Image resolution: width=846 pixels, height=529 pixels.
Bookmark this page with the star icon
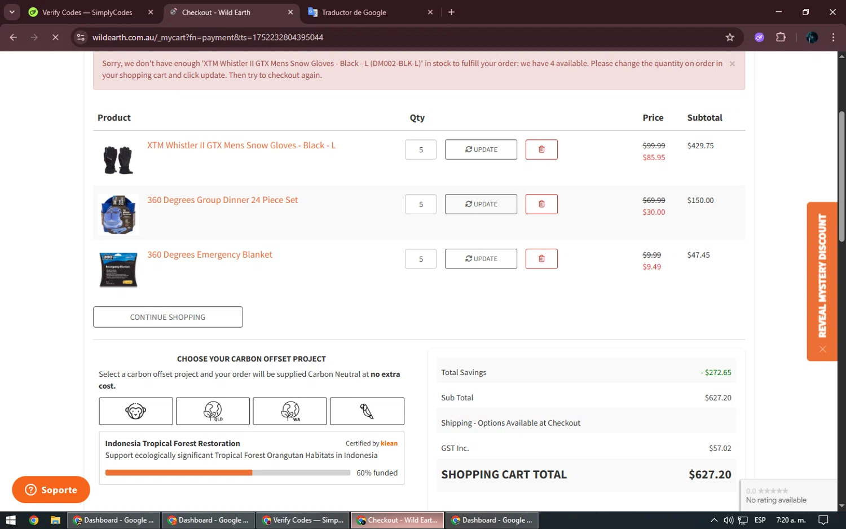click(730, 37)
